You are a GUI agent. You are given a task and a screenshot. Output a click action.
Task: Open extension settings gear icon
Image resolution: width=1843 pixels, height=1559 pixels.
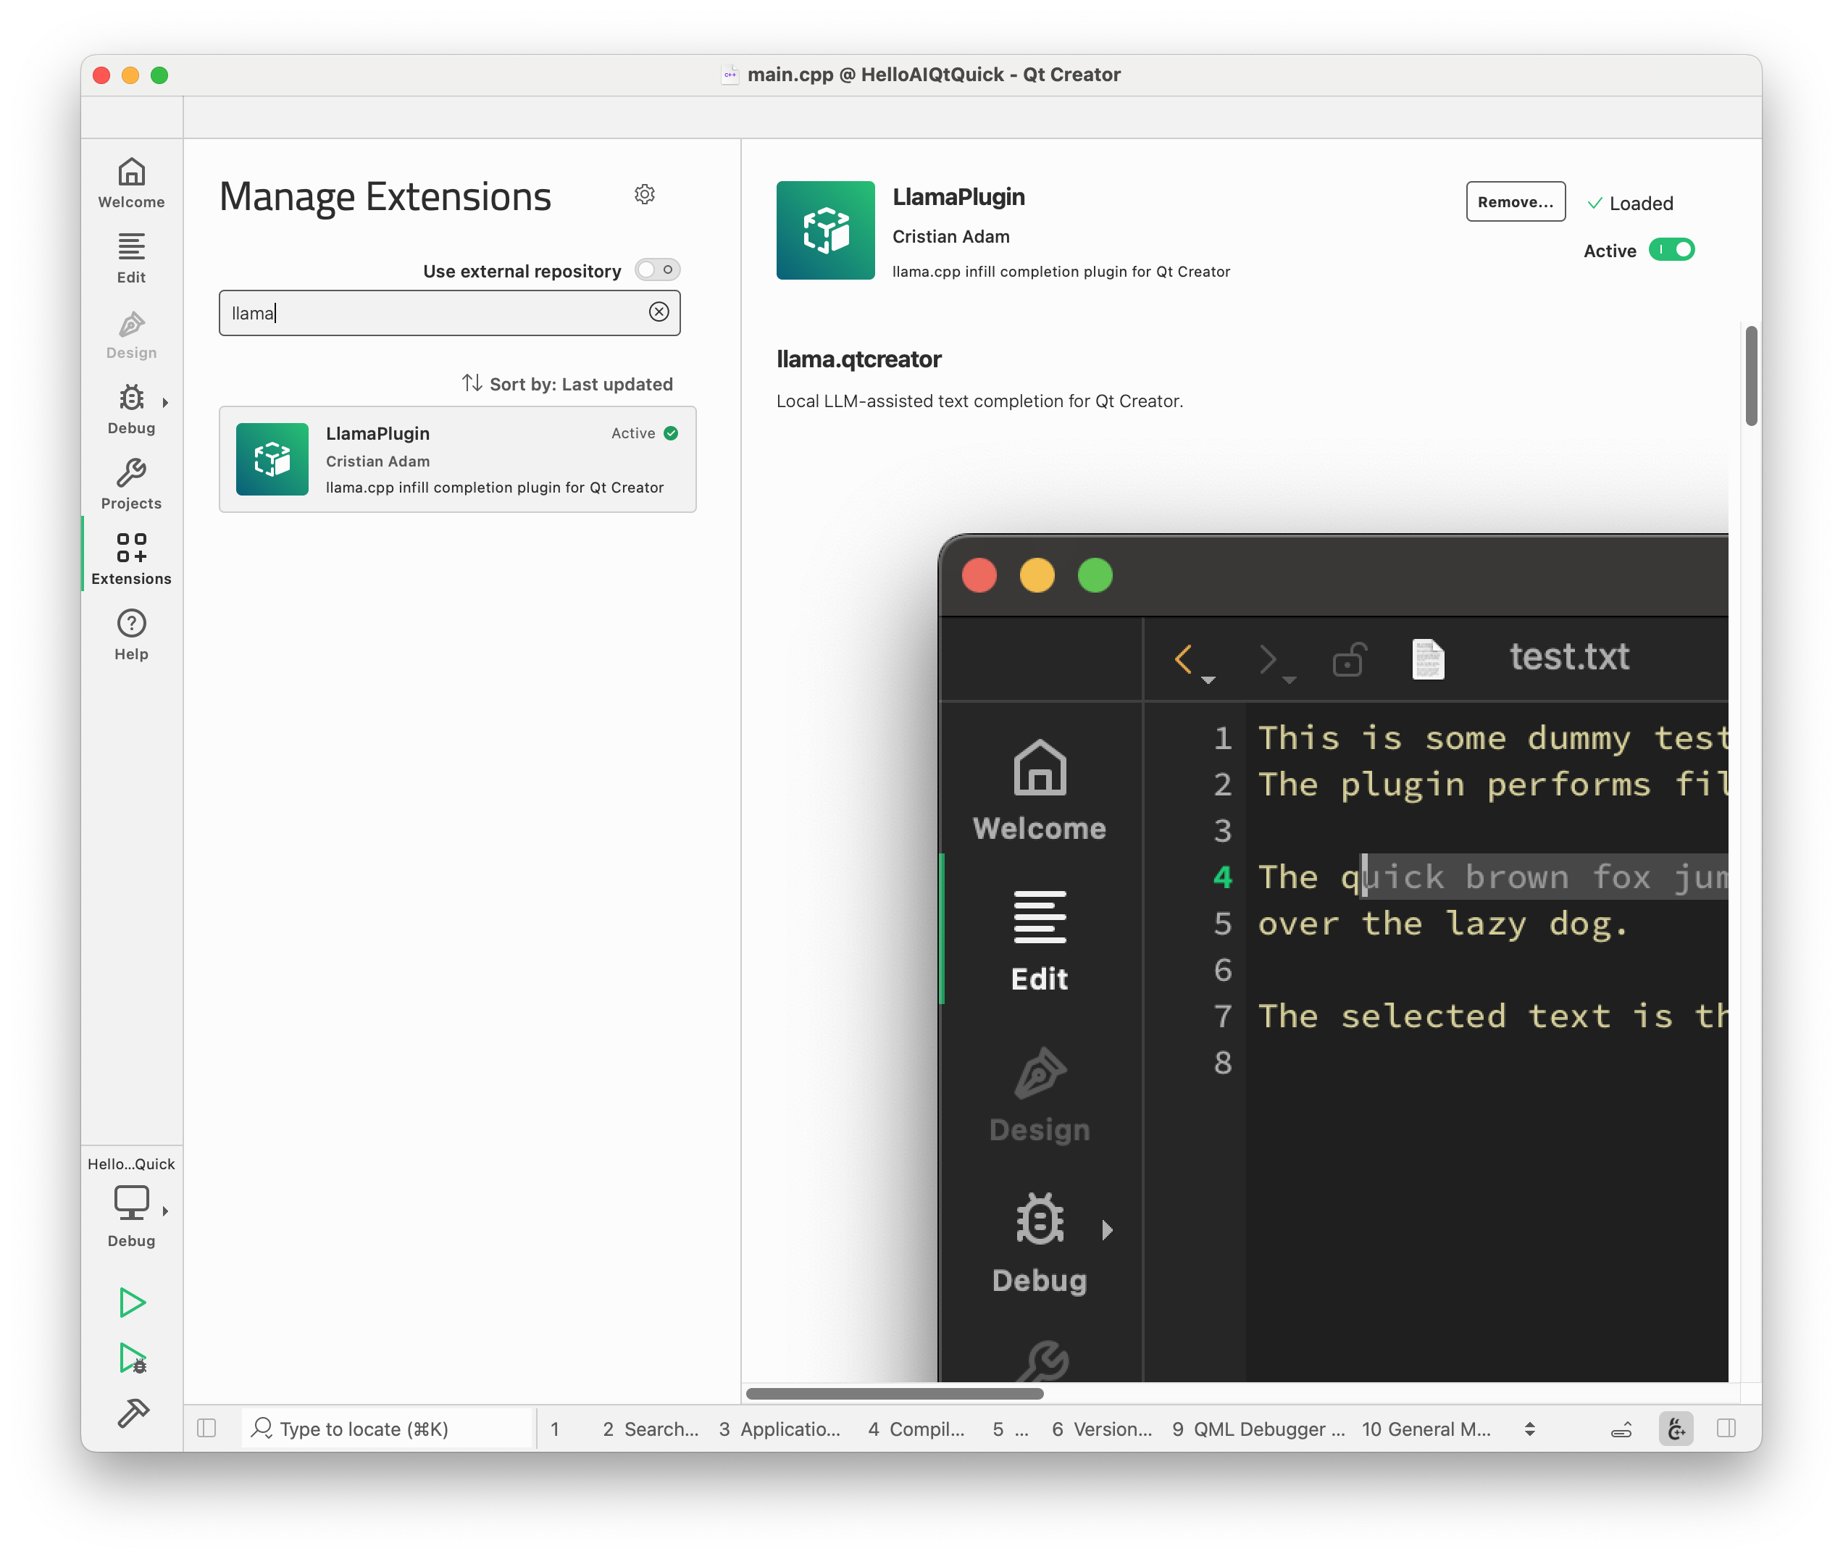coord(644,194)
